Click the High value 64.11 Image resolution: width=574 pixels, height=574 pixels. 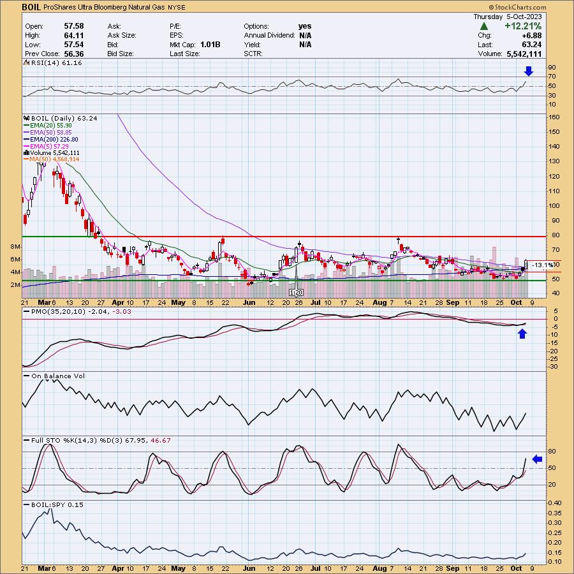click(x=74, y=35)
